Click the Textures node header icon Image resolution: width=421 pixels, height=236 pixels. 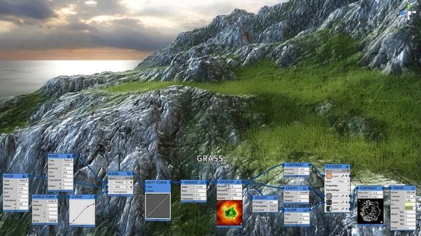(x=347, y=167)
